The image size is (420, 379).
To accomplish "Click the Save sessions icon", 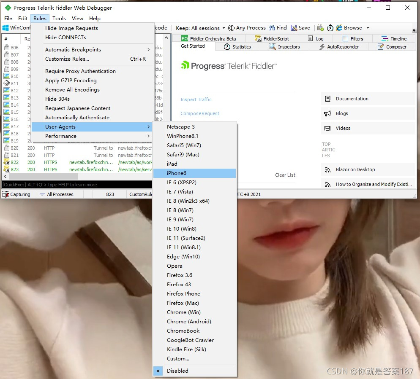I will (294, 28).
